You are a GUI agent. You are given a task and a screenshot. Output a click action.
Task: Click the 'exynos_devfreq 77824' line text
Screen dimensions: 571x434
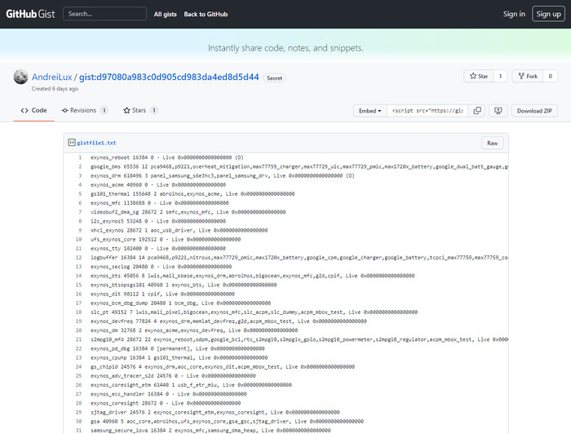(x=228, y=321)
